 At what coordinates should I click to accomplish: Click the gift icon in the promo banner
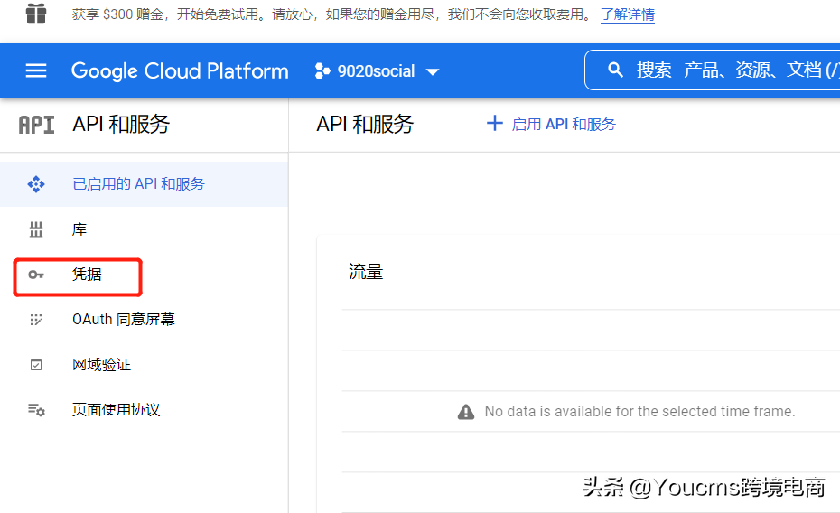(36, 14)
